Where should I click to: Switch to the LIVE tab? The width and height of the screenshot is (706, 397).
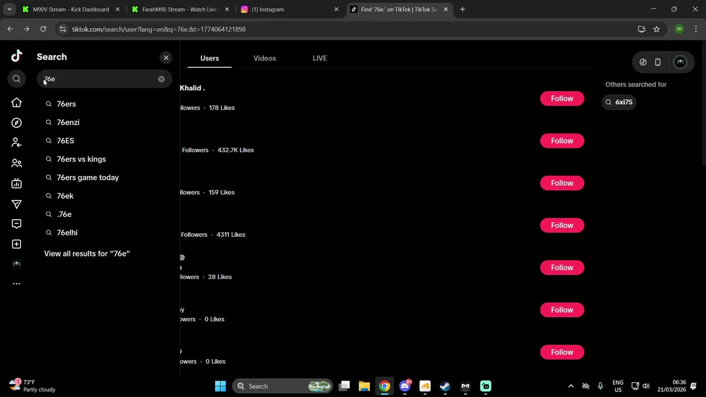[x=320, y=58]
